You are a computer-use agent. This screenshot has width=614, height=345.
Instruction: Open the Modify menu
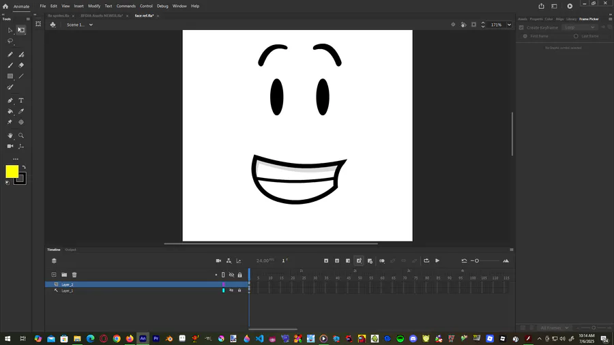[94, 6]
